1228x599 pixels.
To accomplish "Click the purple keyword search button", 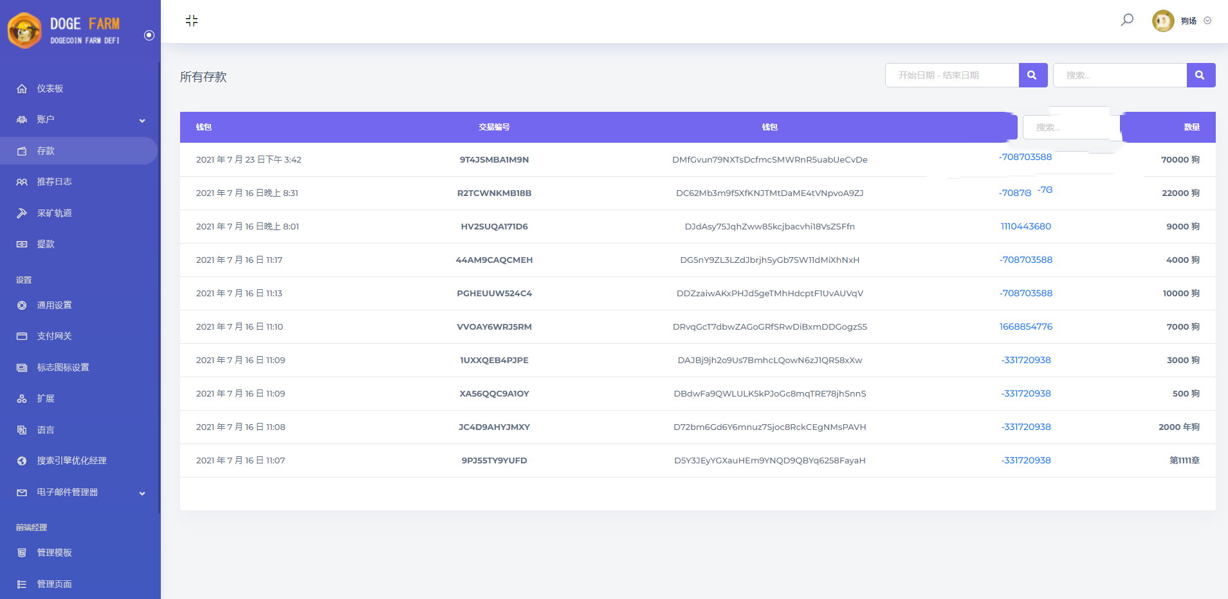I will [1200, 75].
